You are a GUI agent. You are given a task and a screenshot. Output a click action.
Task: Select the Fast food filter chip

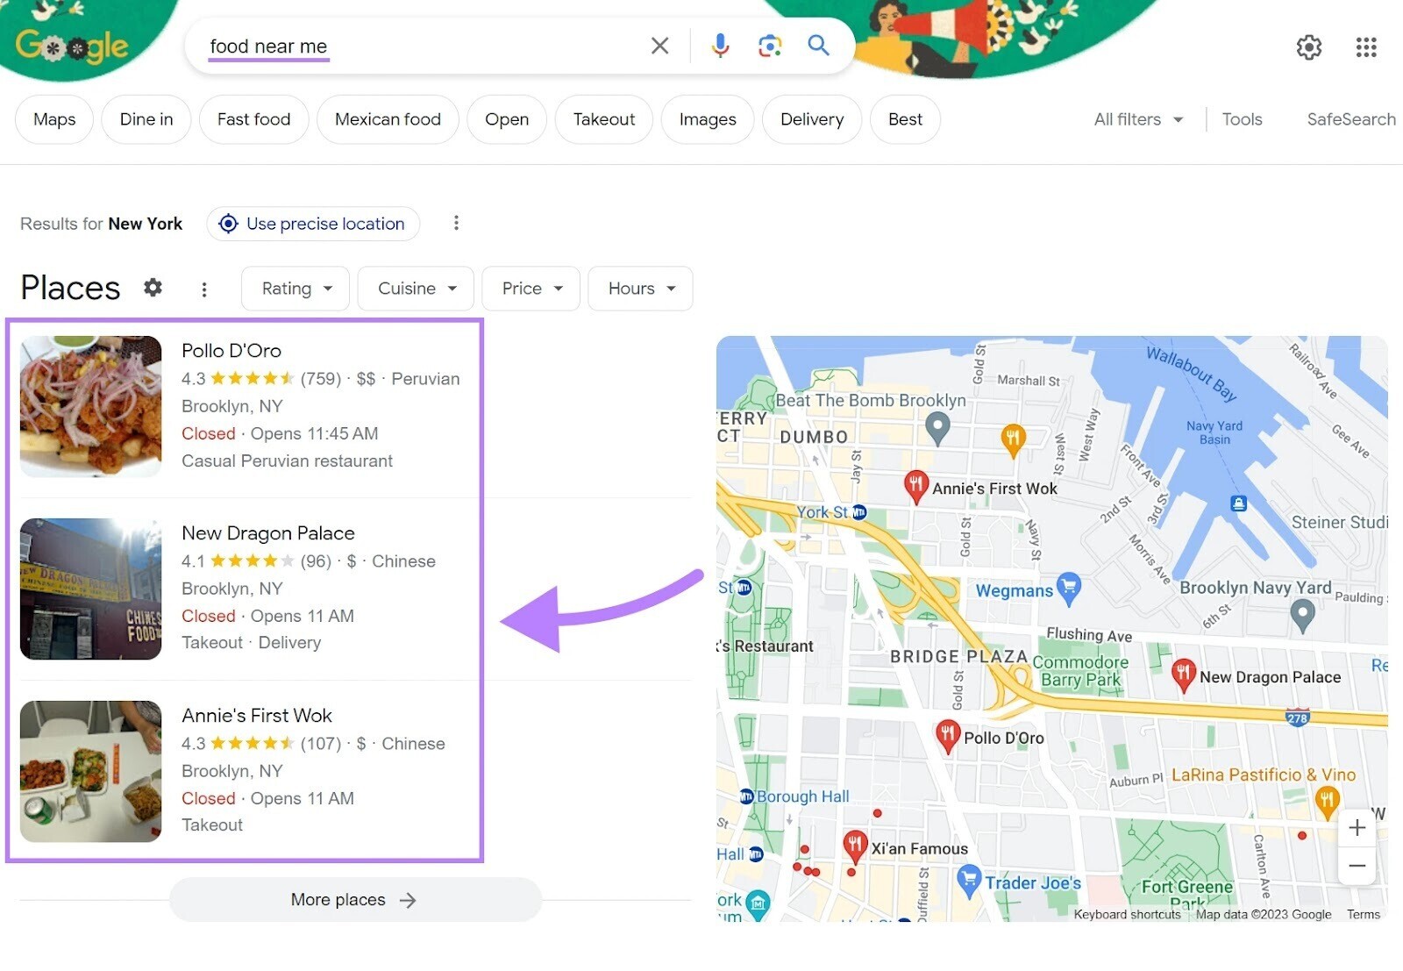[253, 119]
